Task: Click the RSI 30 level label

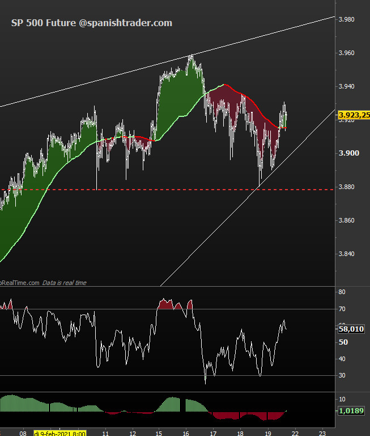Action: [x=342, y=375]
